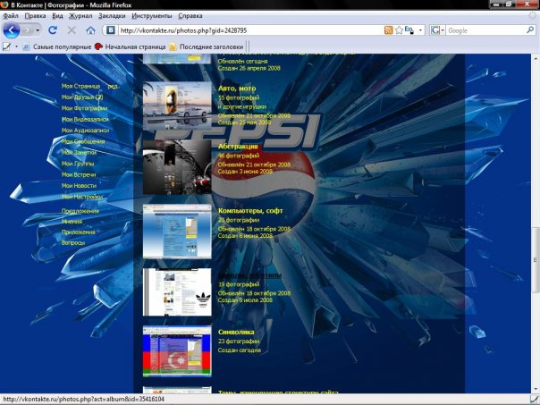Open the address bar history dropdown
The width and height of the screenshot is (540, 405).
click(420, 30)
